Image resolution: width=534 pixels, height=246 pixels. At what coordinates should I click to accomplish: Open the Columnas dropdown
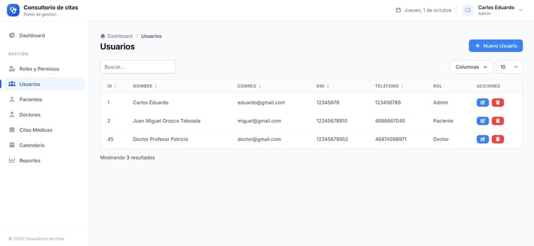pos(471,67)
